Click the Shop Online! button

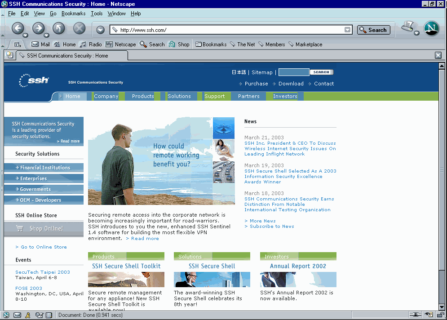[x=44, y=228]
